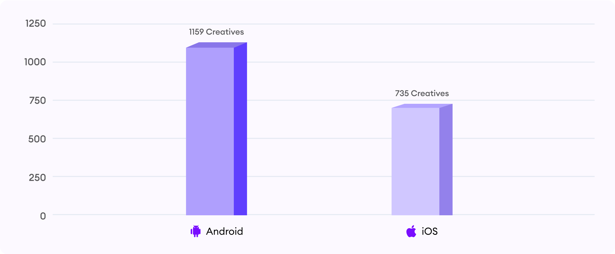
Task: Click the 1159 Creatives data label
Action: (216, 32)
